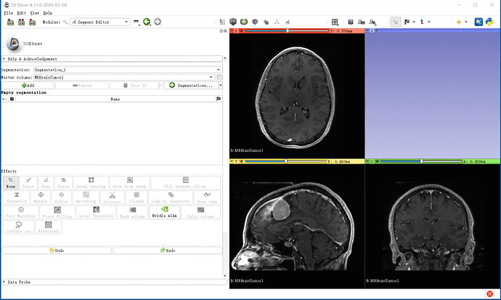501x300 pixels.
Task: Open the Models module green icon
Action: (244, 22)
